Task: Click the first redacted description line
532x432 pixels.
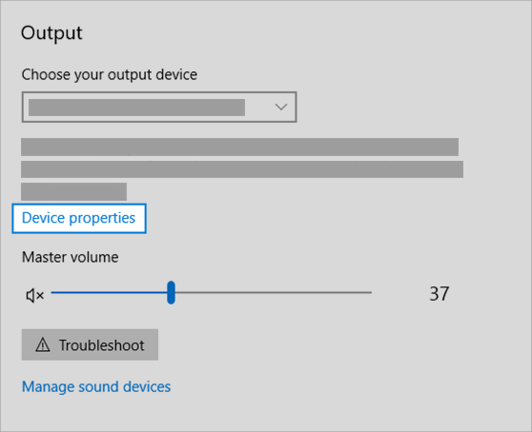Action: tap(240, 147)
